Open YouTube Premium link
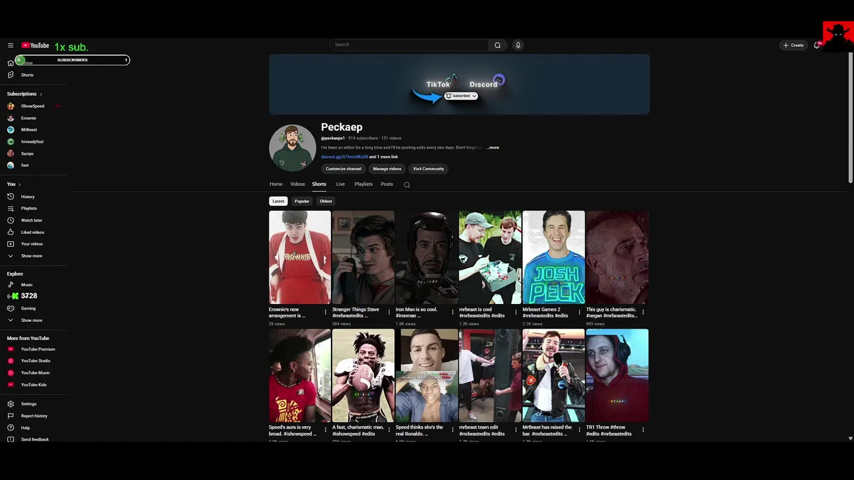The image size is (854, 480). tap(37, 349)
